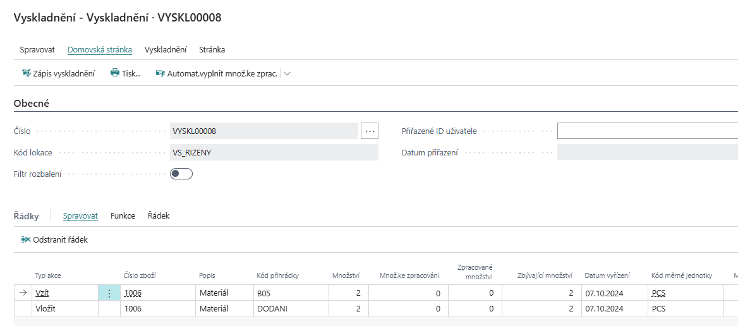Open row options menu for Vzít line
This screenshot has width=738, height=326.
(x=109, y=293)
